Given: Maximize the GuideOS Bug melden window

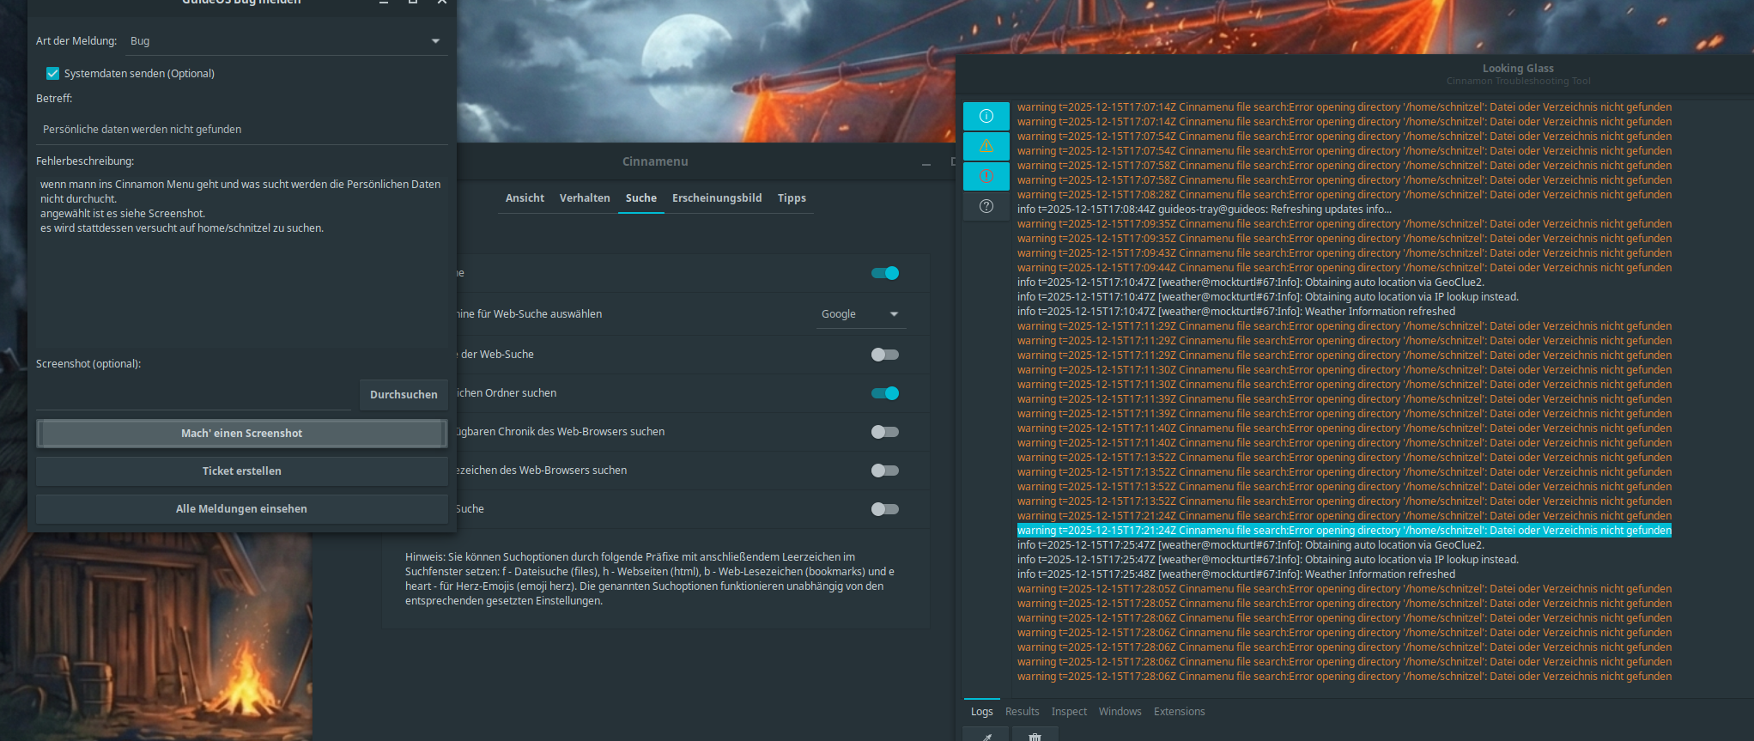Looking at the screenshot, I should [413, 3].
